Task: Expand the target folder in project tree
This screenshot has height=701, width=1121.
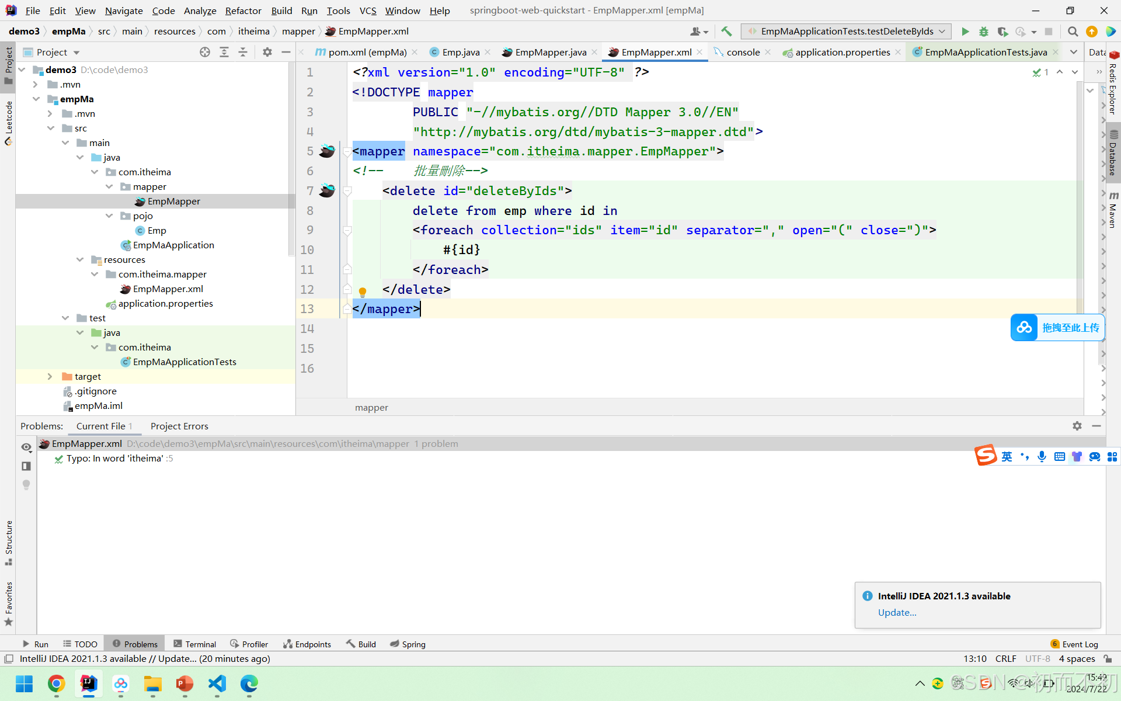Action: coord(50,377)
